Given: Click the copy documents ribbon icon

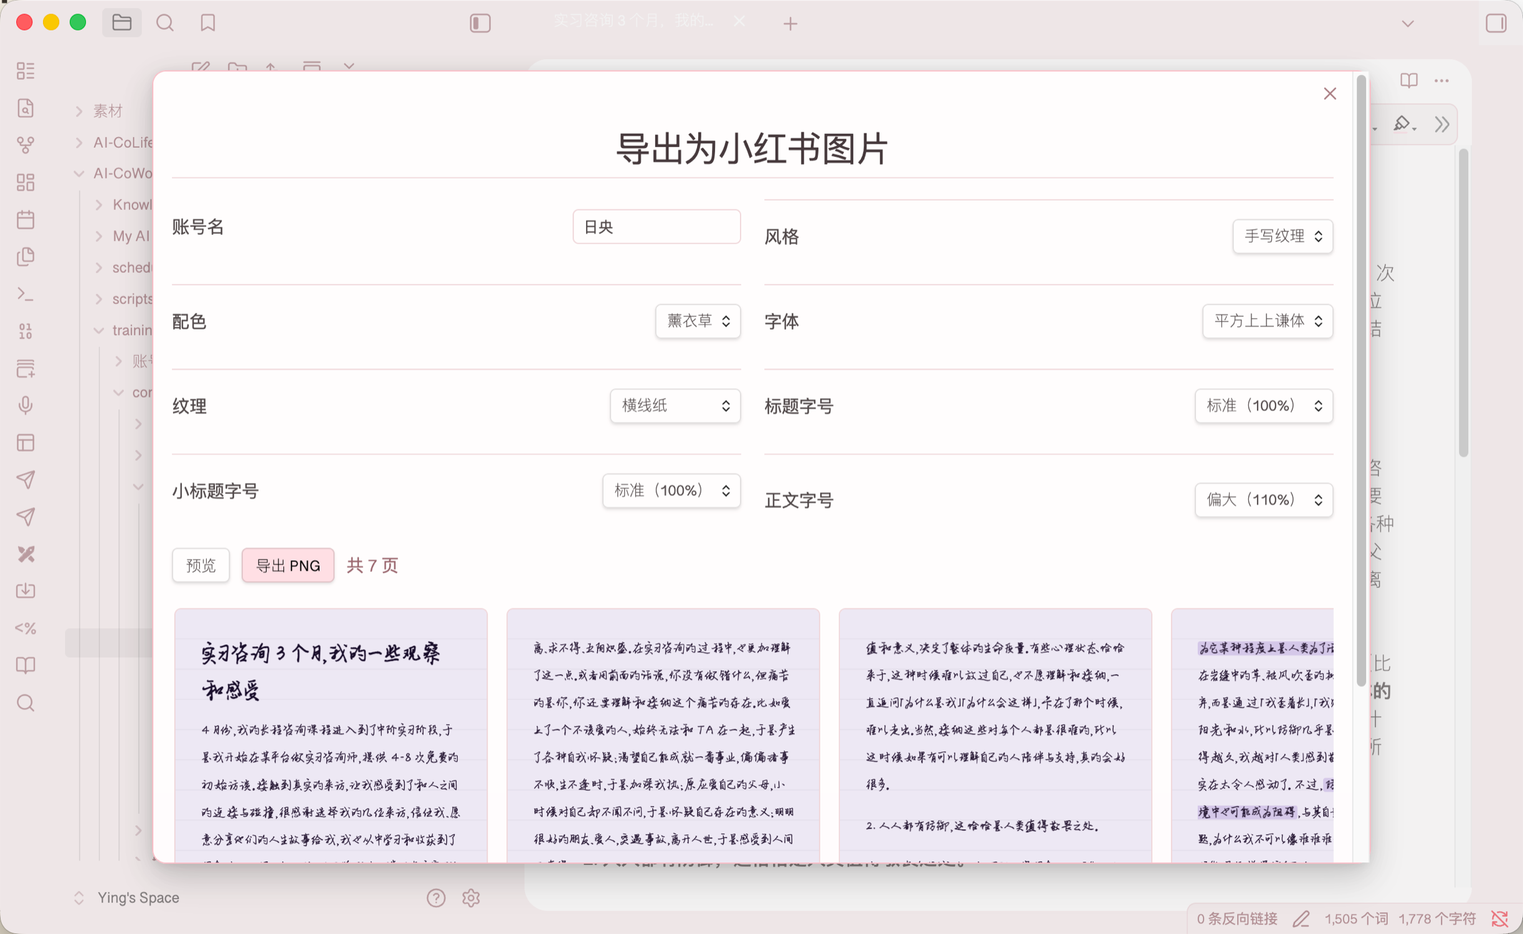Looking at the screenshot, I should (26, 257).
